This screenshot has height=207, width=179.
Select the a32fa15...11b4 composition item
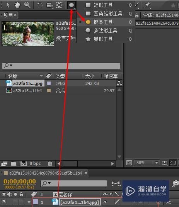[27, 91]
